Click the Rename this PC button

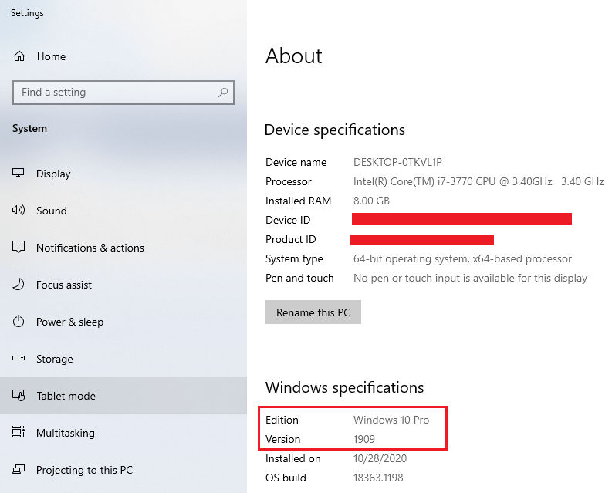[313, 312]
